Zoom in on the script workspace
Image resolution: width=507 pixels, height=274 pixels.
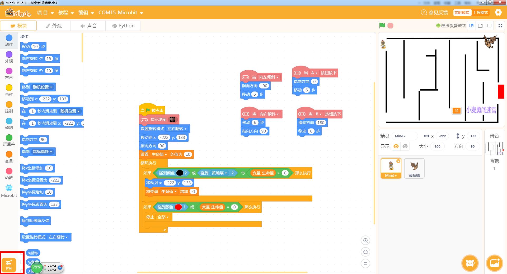[365, 240]
